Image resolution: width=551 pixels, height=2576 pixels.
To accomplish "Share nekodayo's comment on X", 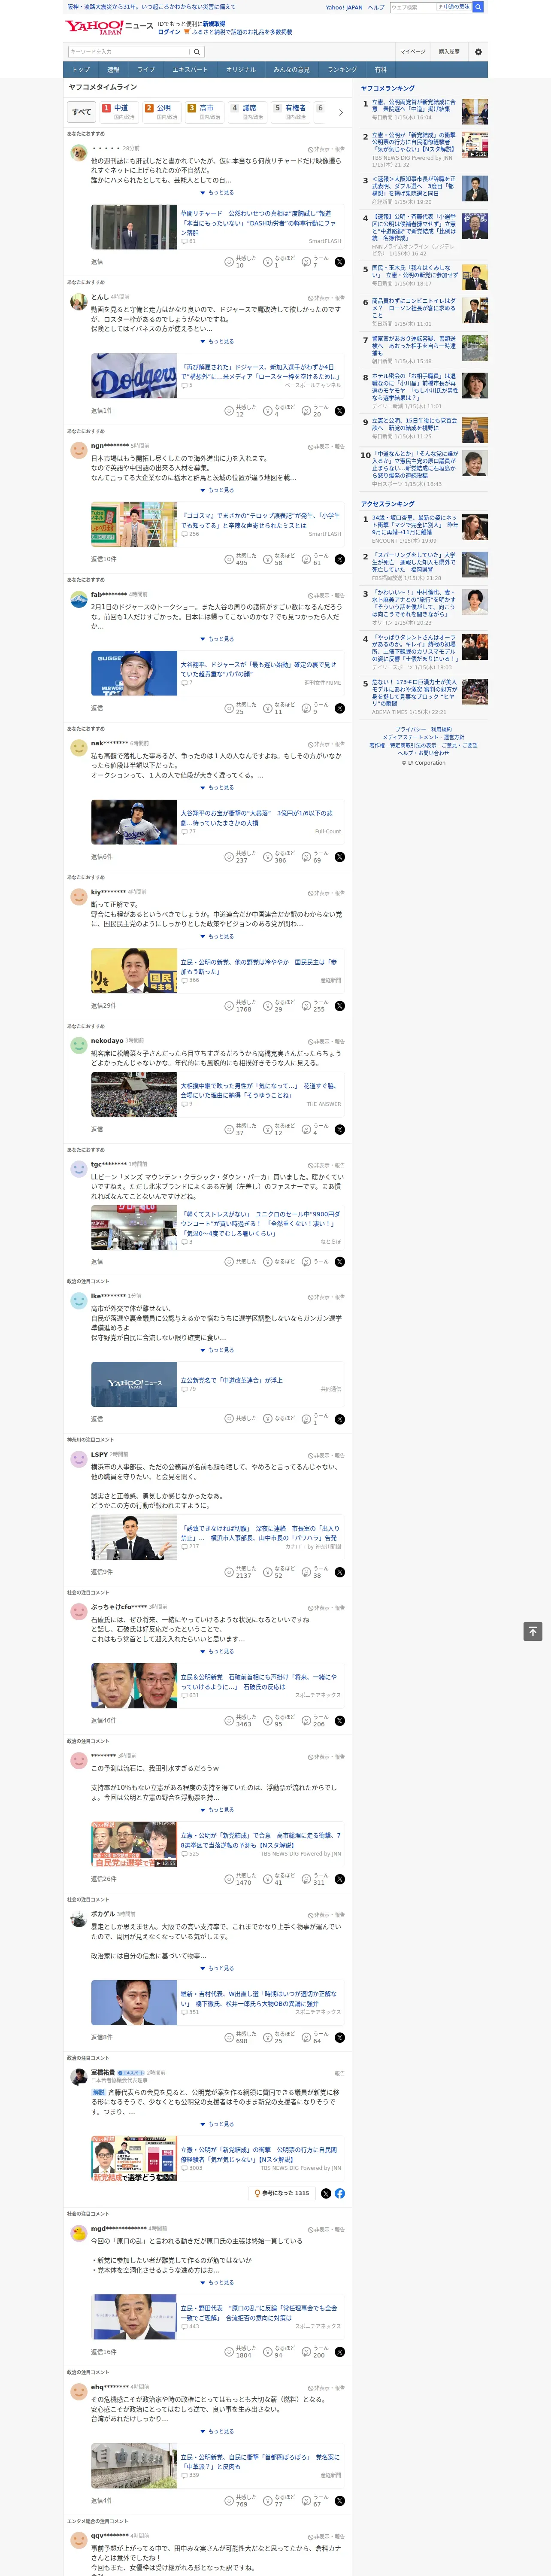I will coord(339,1130).
